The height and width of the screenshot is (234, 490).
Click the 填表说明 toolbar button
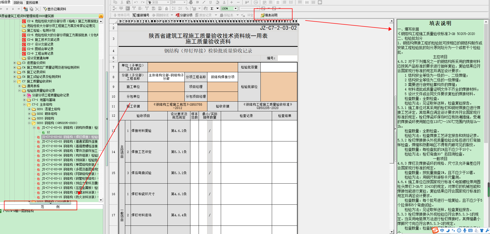pos(269,15)
